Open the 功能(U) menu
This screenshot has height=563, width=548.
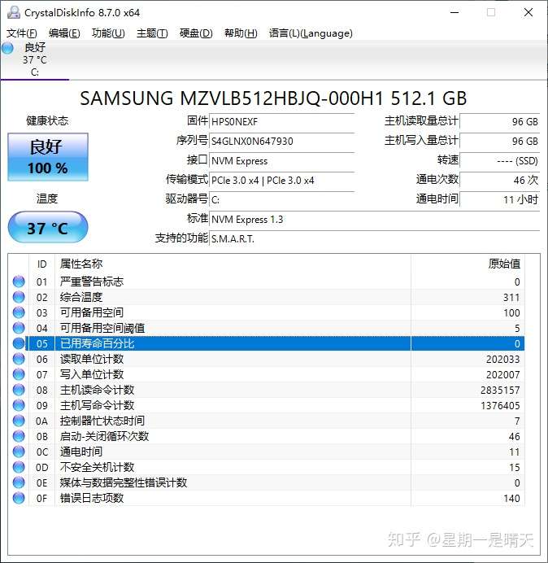pyautogui.click(x=108, y=33)
